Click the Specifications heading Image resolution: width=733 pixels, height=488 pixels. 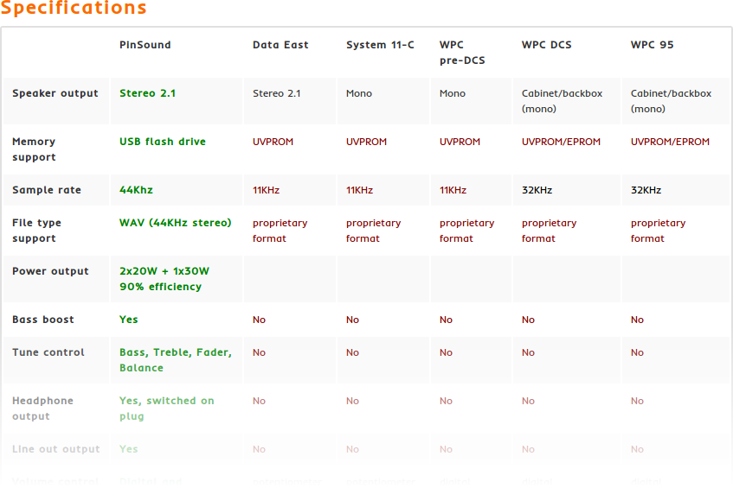[x=74, y=8]
